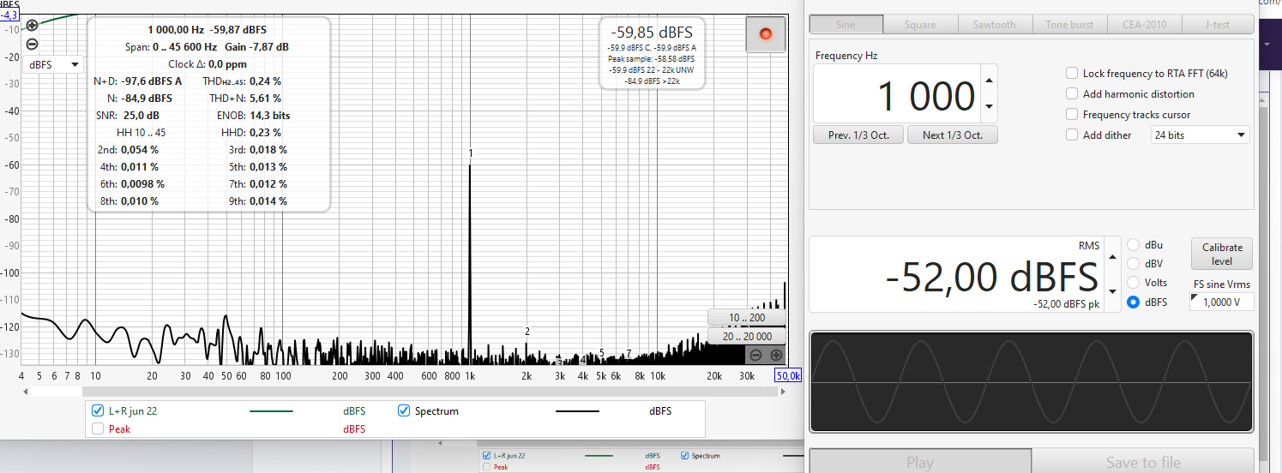This screenshot has width=1282, height=473.
Task: Set the graph range to 10 .. 200
Action: pyautogui.click(x=746, y=318)
